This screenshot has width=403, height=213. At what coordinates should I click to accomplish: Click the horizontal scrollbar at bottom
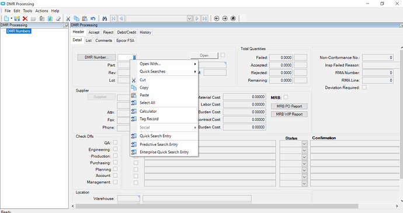point(217,206)
